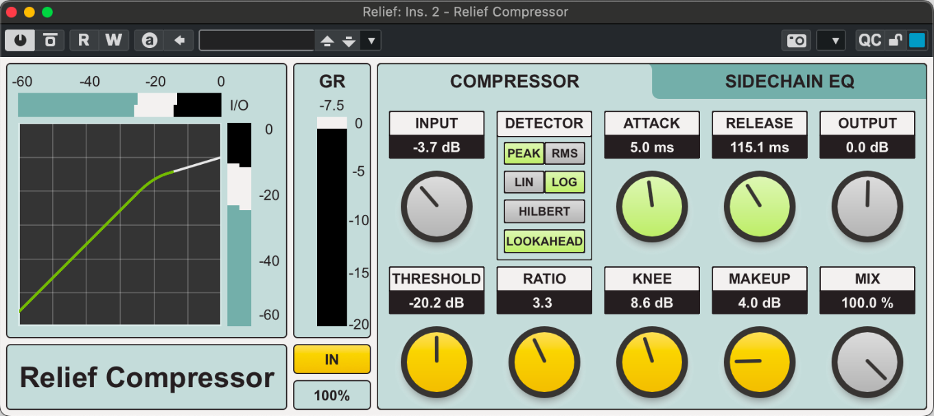Click the RELEASE knob
The height and width of the screenshot is (416, 934).
760,207
